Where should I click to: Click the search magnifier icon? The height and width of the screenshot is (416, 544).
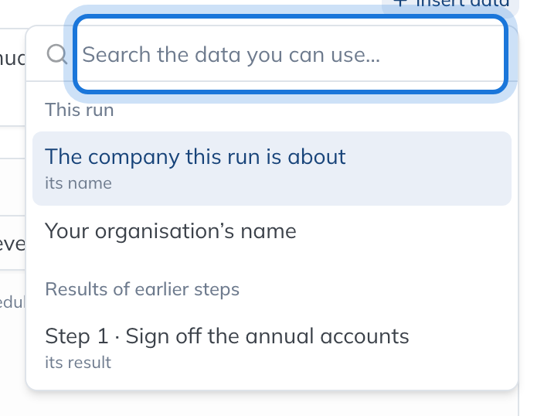coord(57,54)
